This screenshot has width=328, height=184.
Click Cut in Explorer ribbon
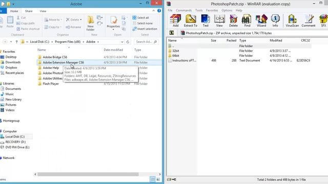click(21, 18)
